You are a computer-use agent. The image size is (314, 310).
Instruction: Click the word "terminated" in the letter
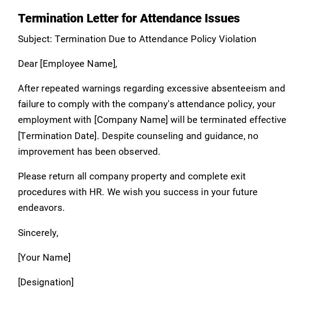[223, 120]
